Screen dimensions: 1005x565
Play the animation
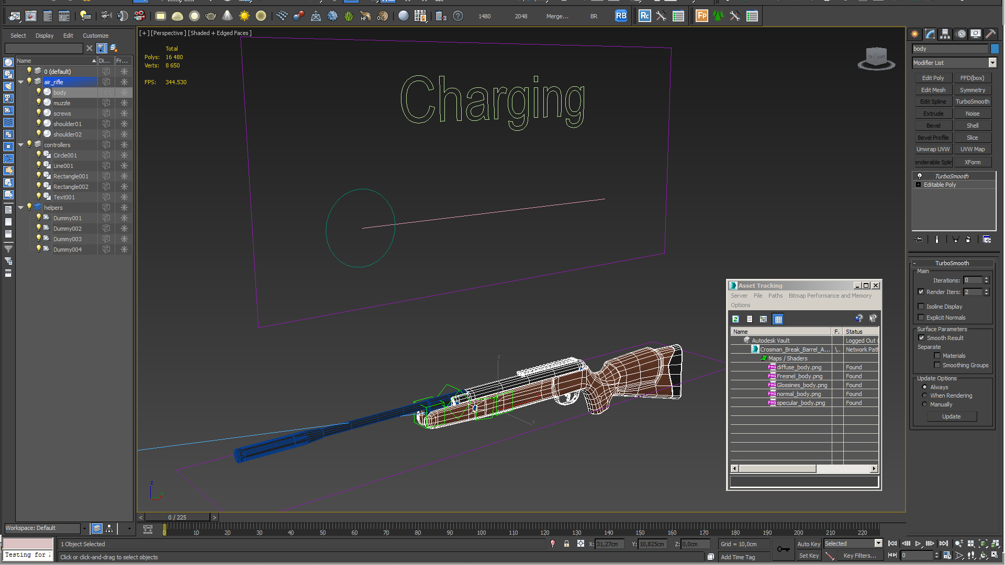918,544
